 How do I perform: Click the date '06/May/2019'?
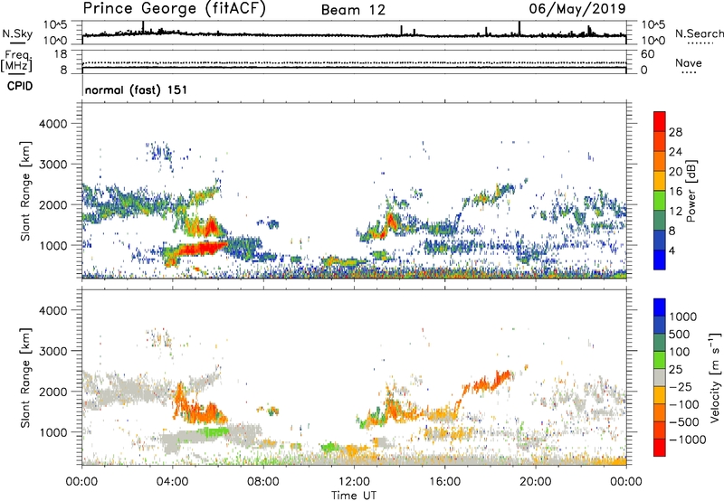tap(577, 9)
